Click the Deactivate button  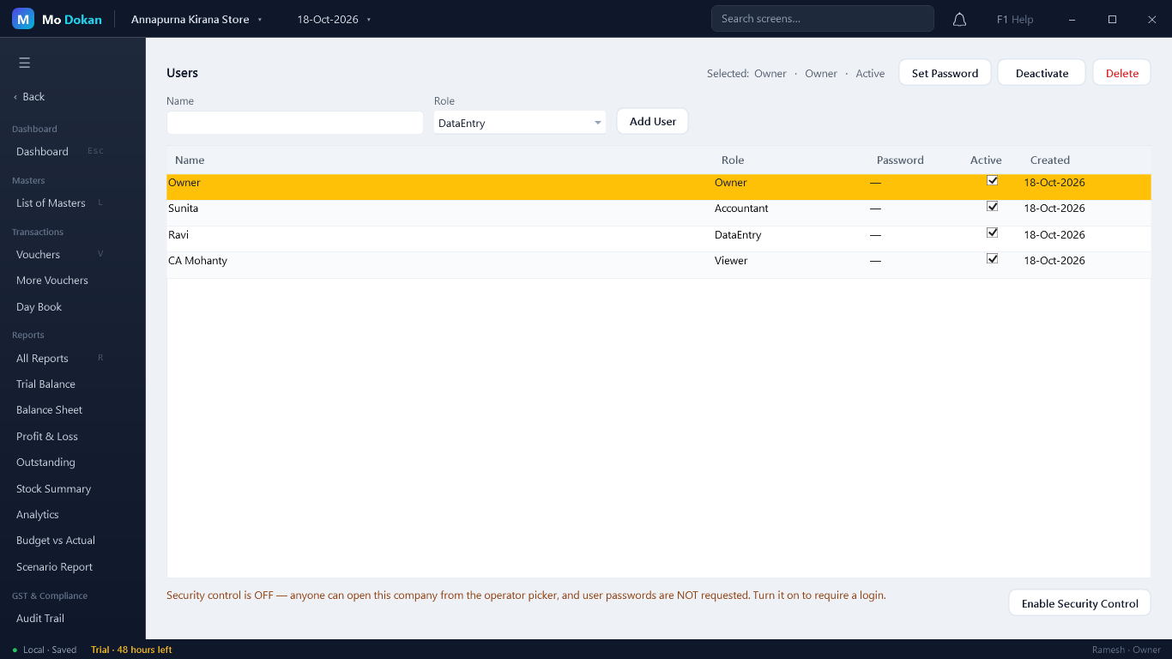pos(1042,73)
